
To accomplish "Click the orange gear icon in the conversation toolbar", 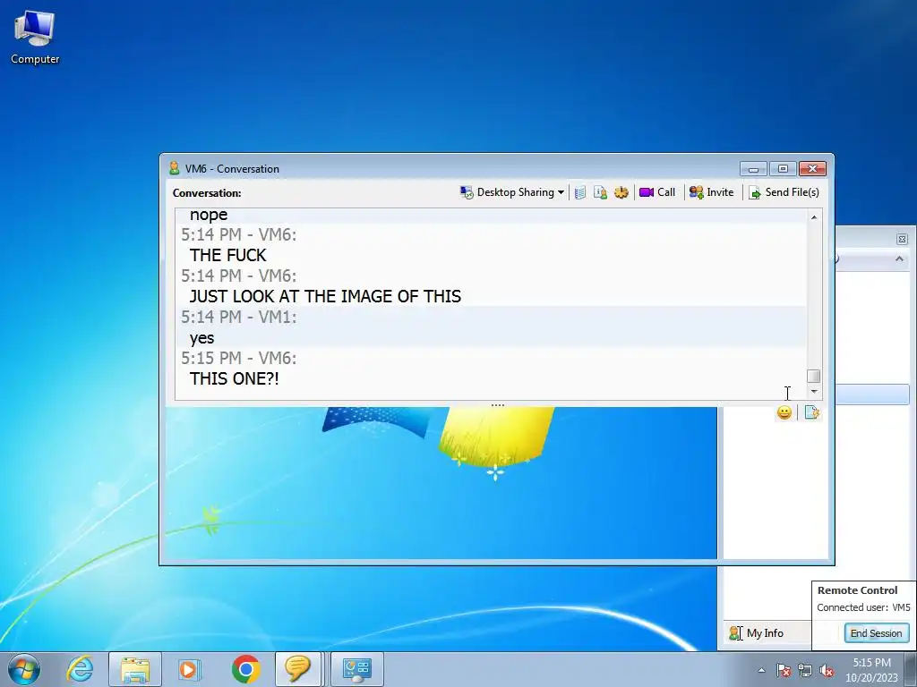I will tap(621, 192).
